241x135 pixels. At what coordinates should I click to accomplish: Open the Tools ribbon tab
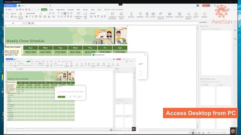99,10
